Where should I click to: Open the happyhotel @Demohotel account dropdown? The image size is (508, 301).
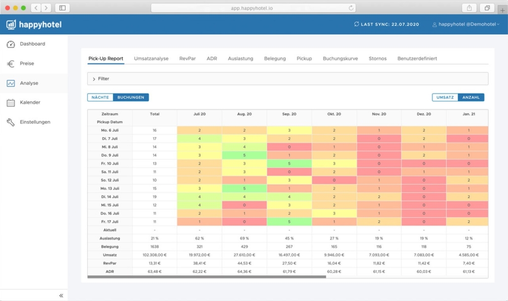pos(466,24)
